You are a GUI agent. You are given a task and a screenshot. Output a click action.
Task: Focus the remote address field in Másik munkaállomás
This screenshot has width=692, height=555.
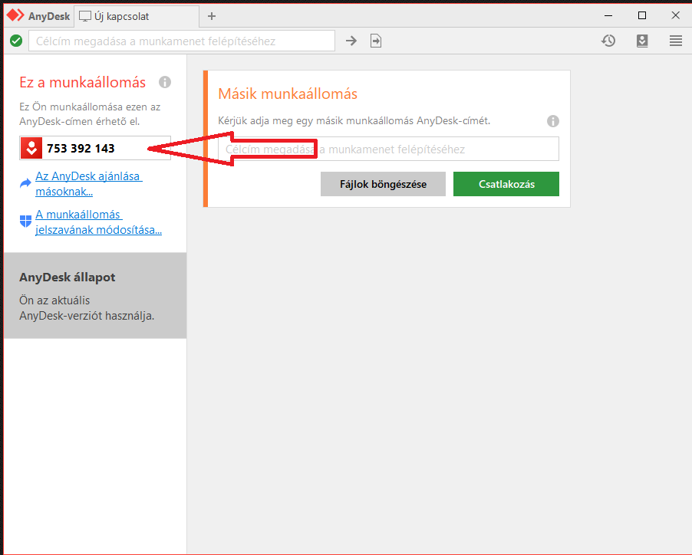coord(388,149)
